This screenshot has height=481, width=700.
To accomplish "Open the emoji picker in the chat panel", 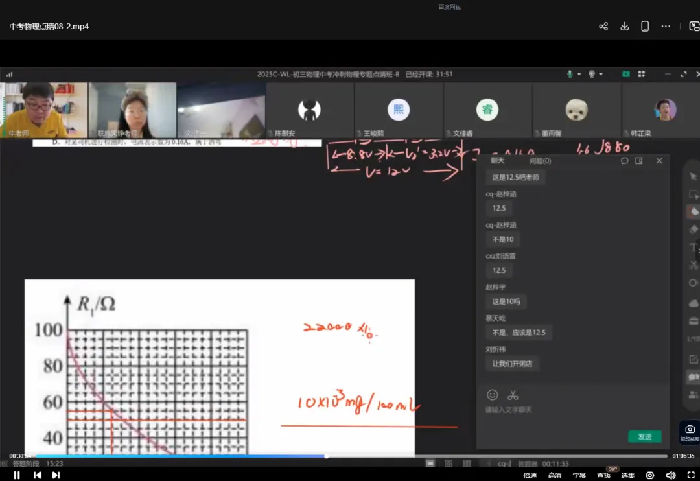I will (x=493, y=394).
